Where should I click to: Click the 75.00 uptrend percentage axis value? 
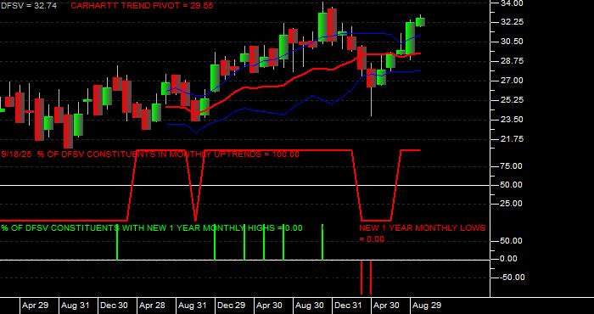[x=512, y=166]
